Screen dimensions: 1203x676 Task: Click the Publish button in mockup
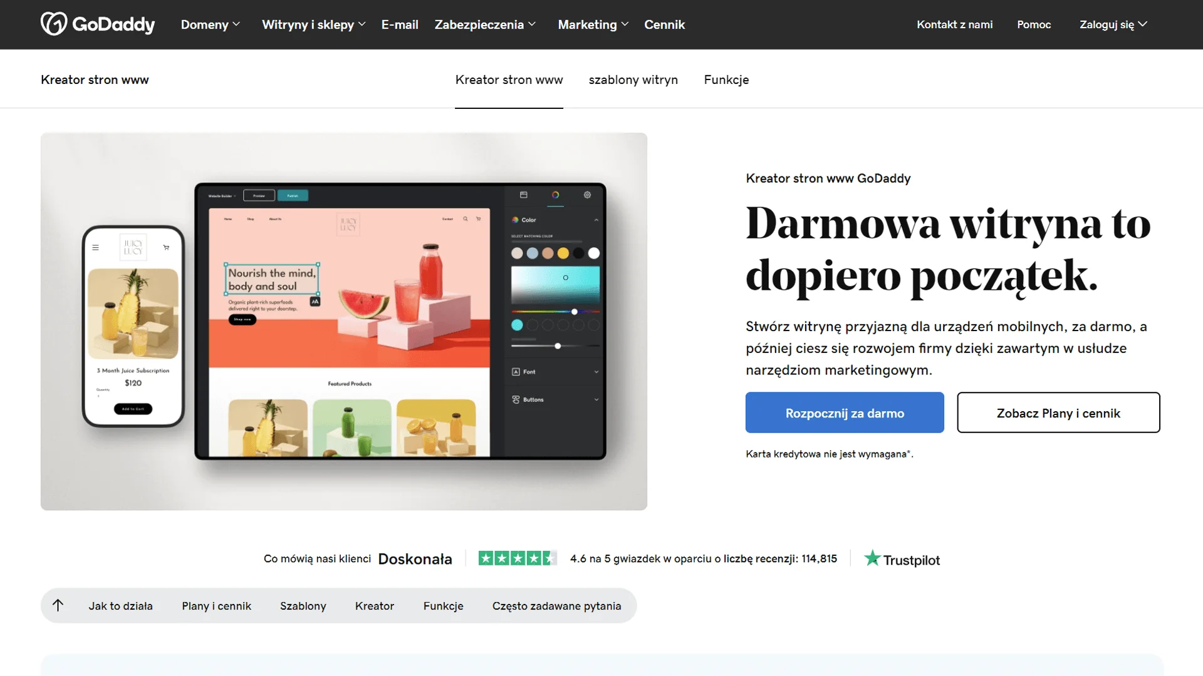pyautogui.click(x=293, y=195)
